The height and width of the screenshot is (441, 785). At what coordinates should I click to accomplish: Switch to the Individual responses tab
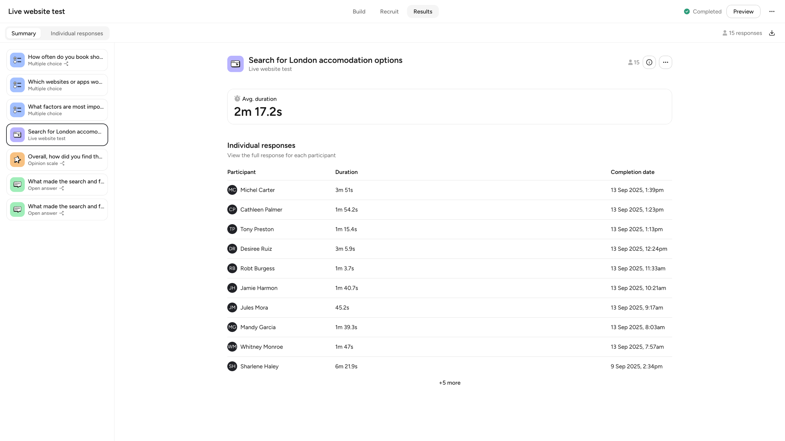coord(77,33)
